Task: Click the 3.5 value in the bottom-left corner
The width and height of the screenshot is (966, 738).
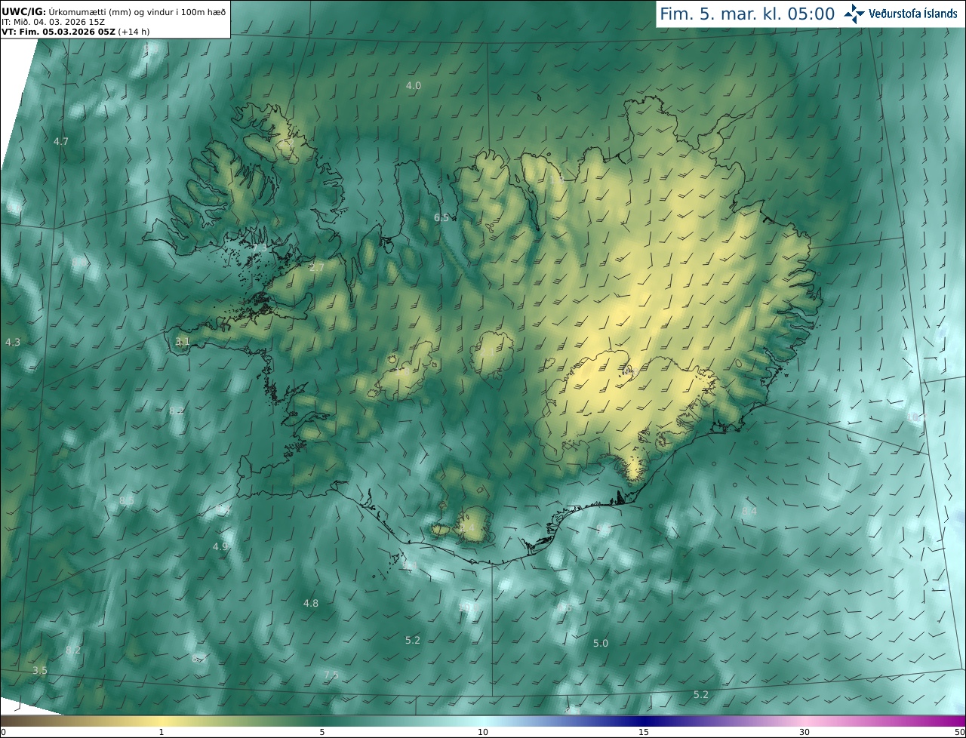Action: click(x=40, y=670)
